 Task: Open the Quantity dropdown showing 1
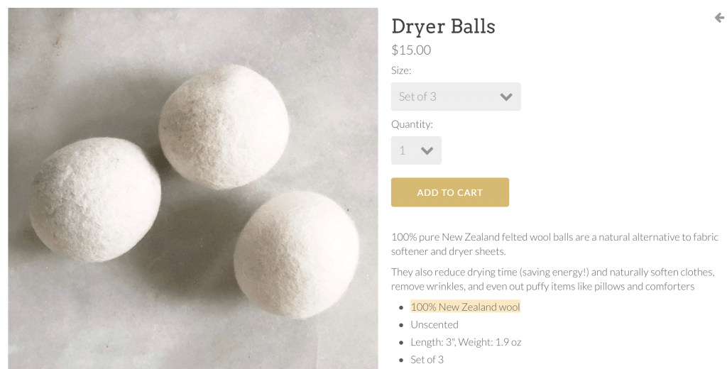pos(416,150)
